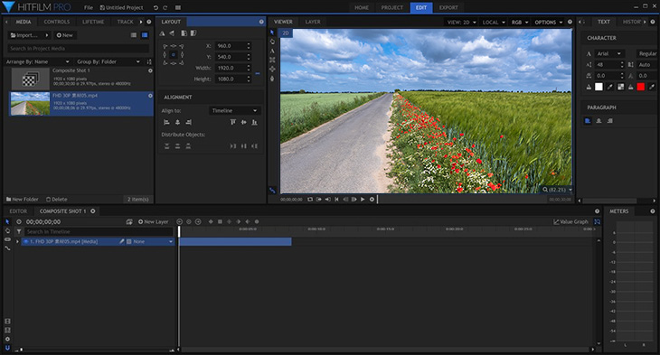Open the viewer OPTIONS dropdown

[x=549, y=23]
